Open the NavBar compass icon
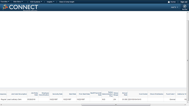The width and height of the screenshot is (189, 106). click(185, 6)
